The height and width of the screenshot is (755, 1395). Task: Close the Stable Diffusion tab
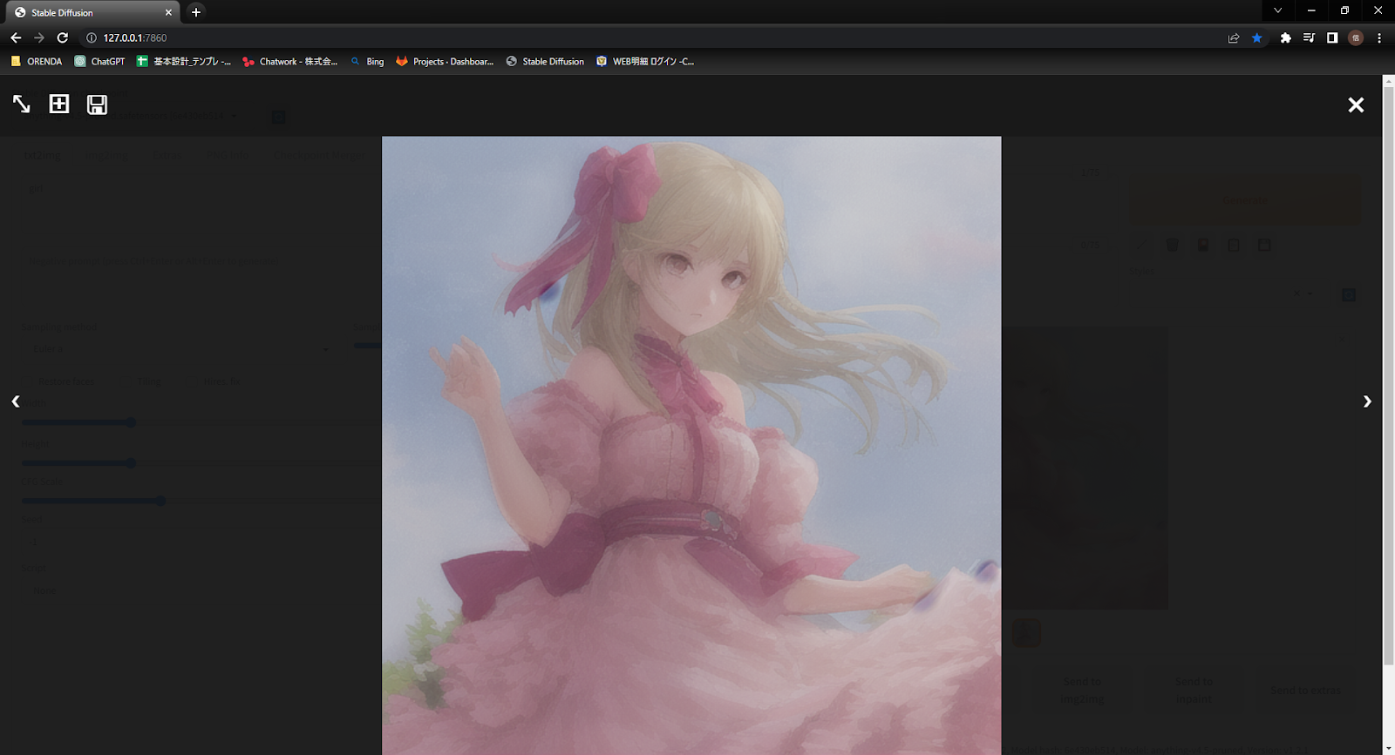[x=168, y=12]
